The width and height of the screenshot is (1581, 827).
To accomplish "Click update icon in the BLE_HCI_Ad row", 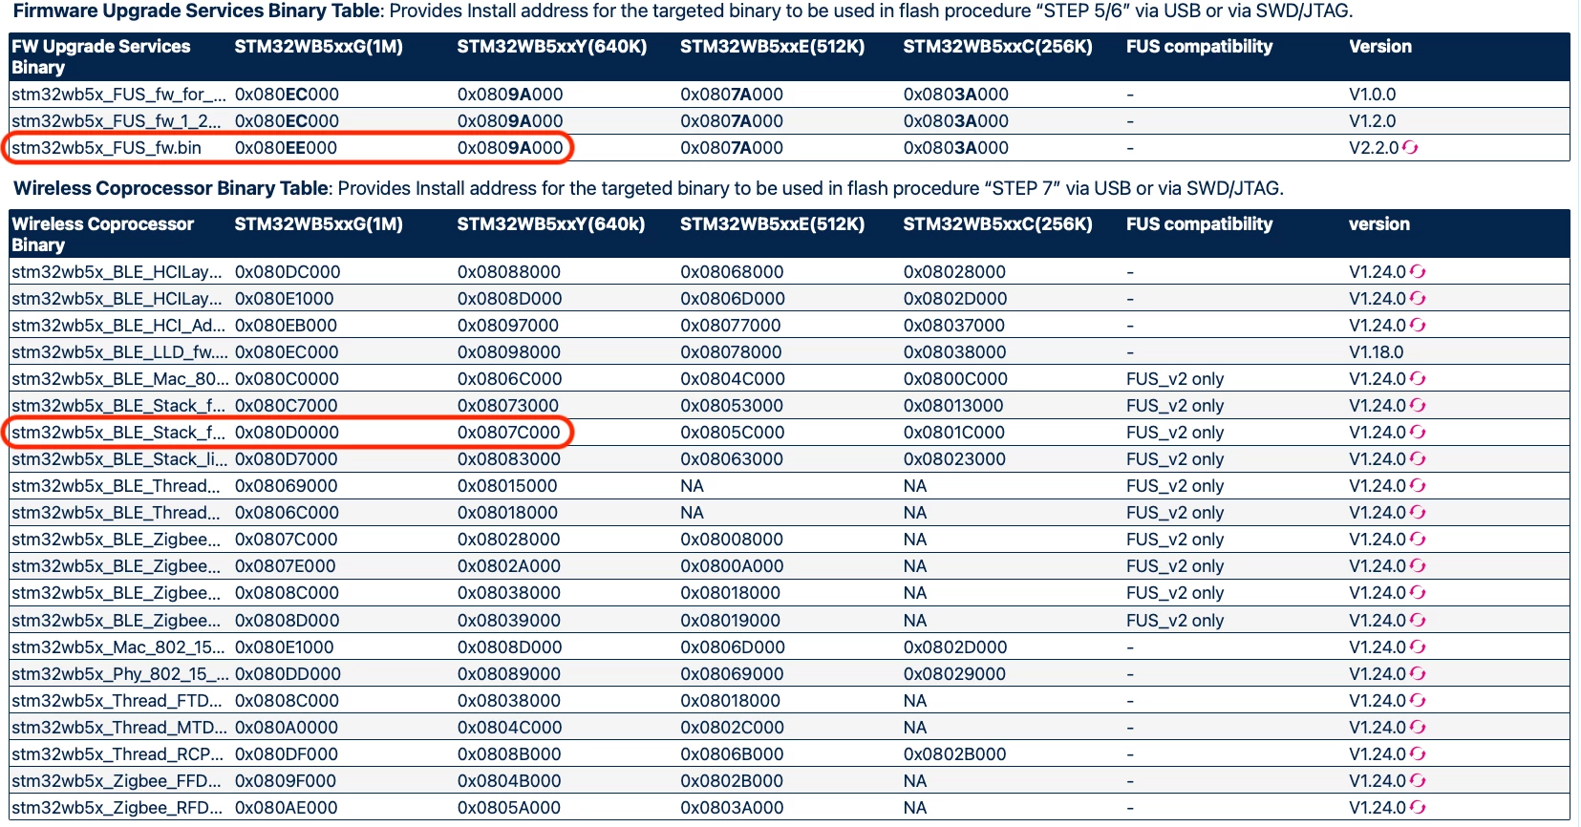I will tap(1418, 325).
